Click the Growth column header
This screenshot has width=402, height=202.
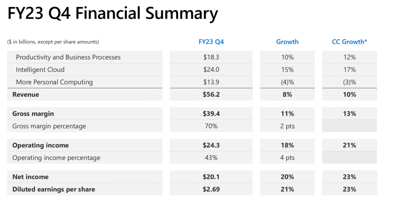click(x=287, y=42)
